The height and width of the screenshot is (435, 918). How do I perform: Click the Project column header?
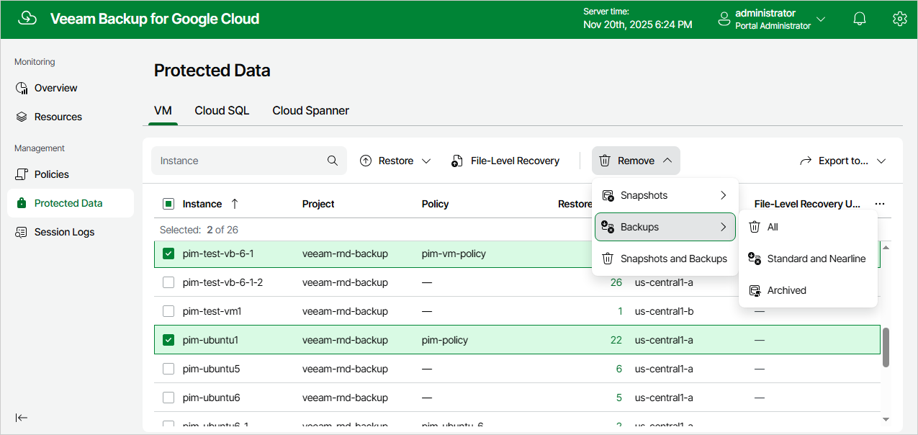pos(318,204)
